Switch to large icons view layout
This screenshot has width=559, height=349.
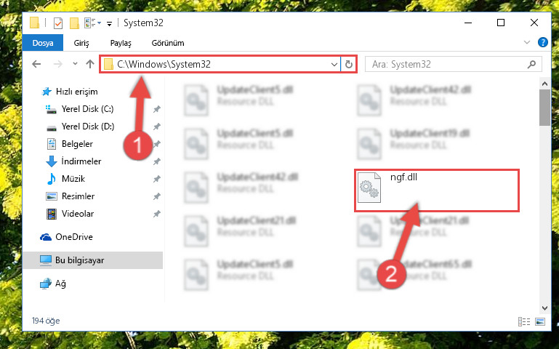click(x=540, y=321)
